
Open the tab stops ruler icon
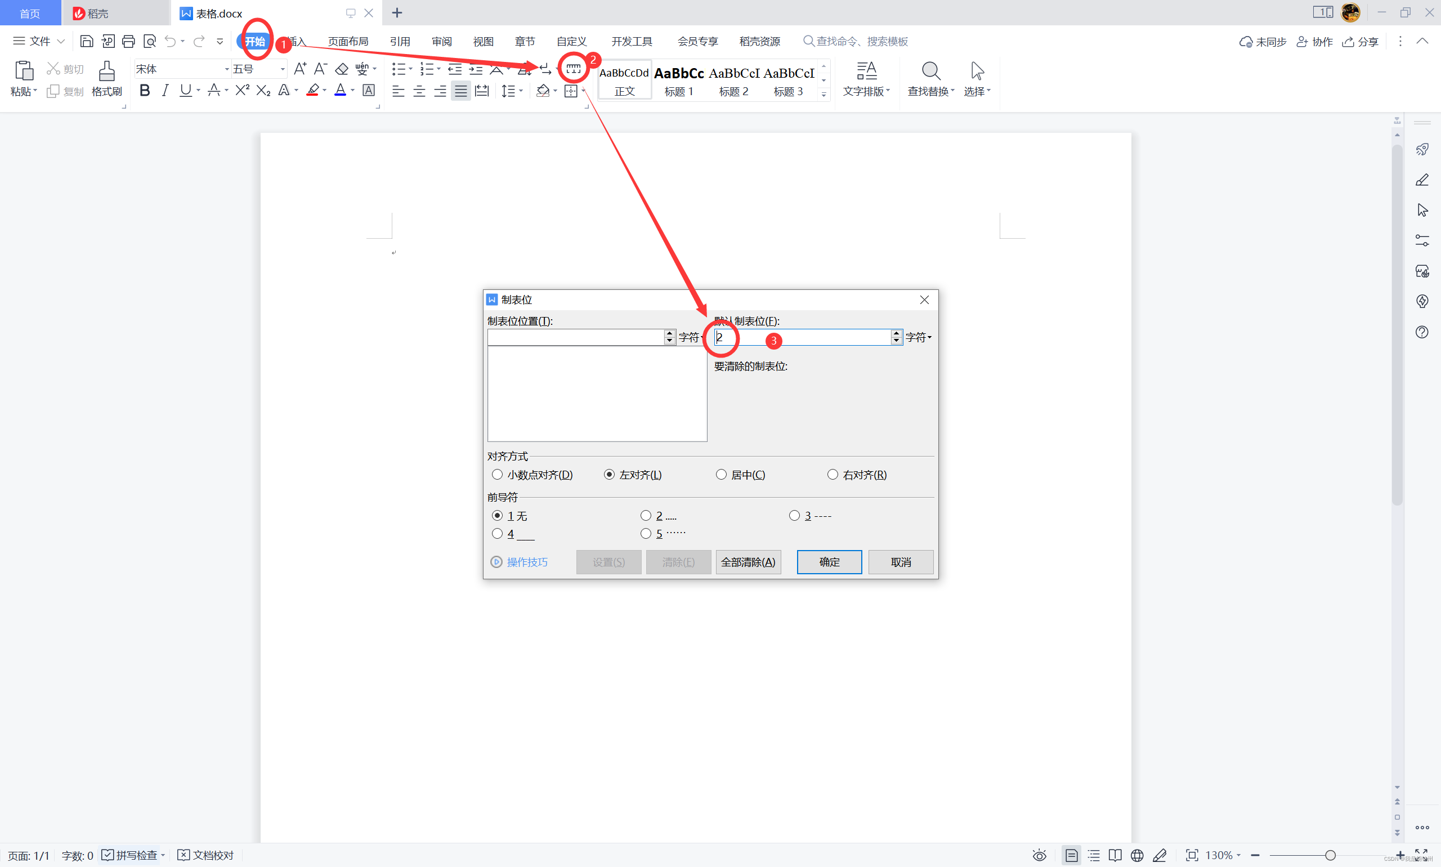click(573, 69)
